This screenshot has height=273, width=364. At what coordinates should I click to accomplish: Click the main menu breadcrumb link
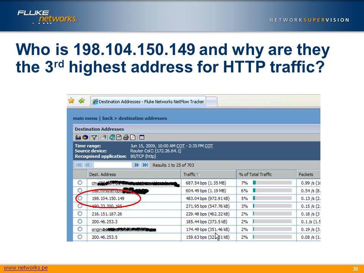(85, 118)
